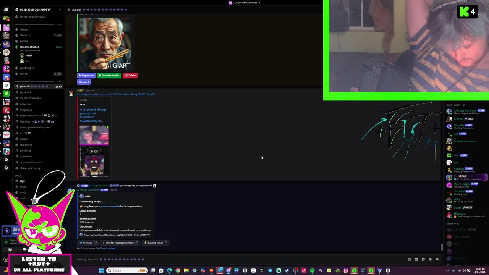
Task: Collapse the MODS category
Action: pyautogui.click(x=19, y=176)
